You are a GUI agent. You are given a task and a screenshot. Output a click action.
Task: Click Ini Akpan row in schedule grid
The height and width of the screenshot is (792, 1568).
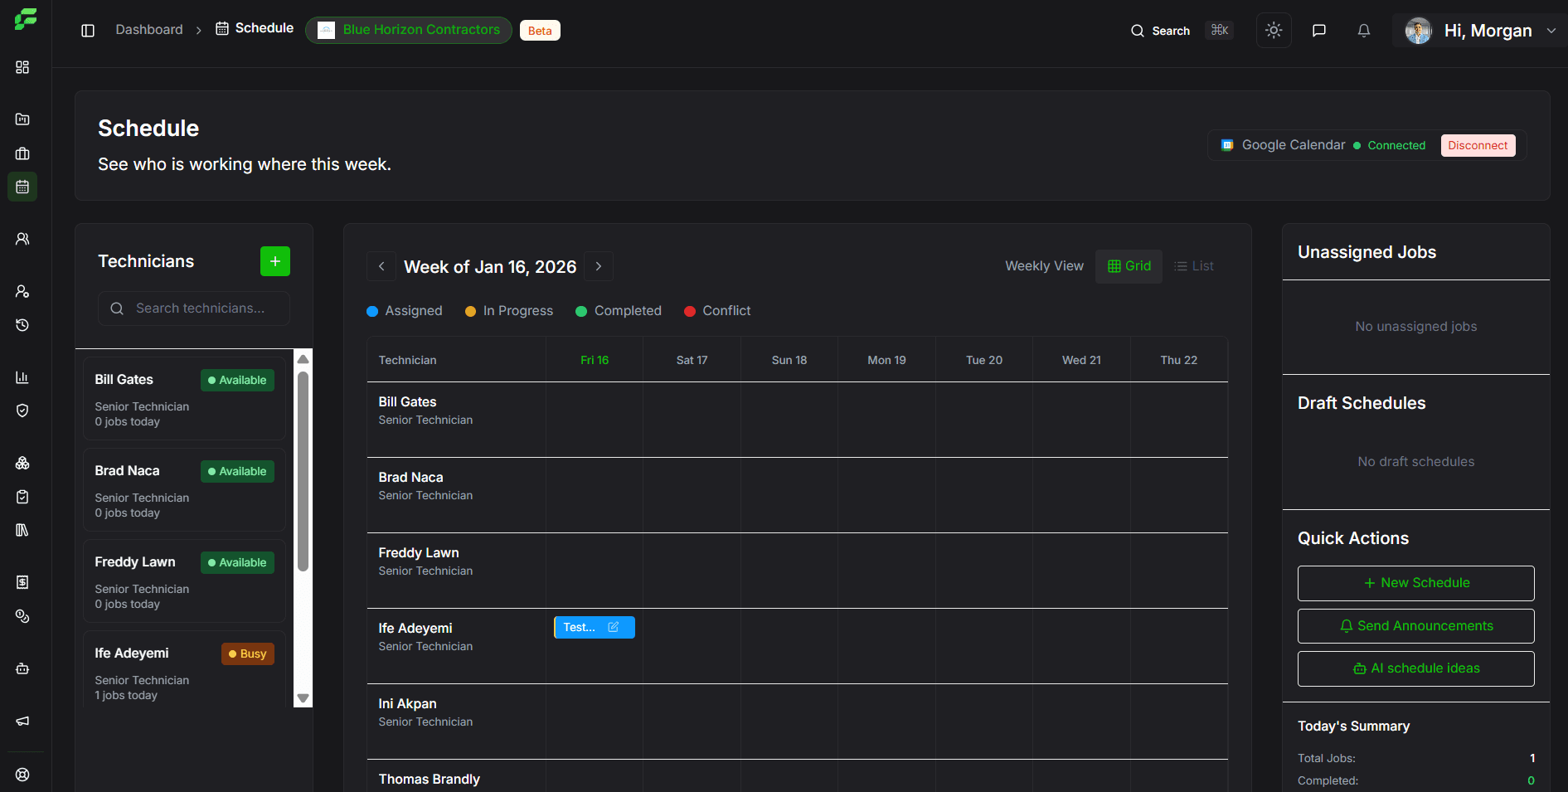[x=797, y=722]
